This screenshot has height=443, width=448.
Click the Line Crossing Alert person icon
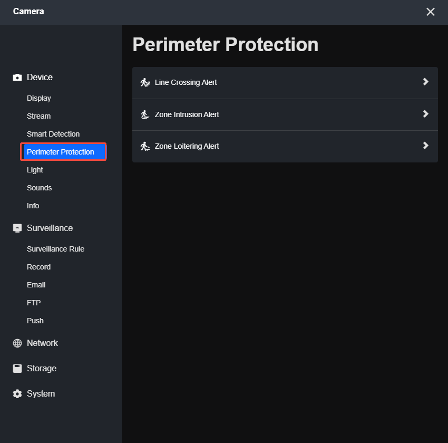145,82
